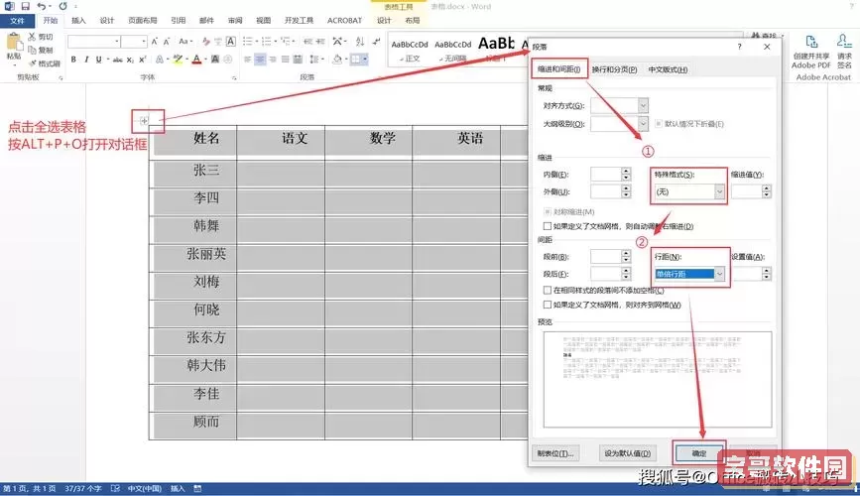Image resolution: width=860 pixels, height=496 pixels.
Task: Click the Bullets list icon
Action: pos(248,41)
